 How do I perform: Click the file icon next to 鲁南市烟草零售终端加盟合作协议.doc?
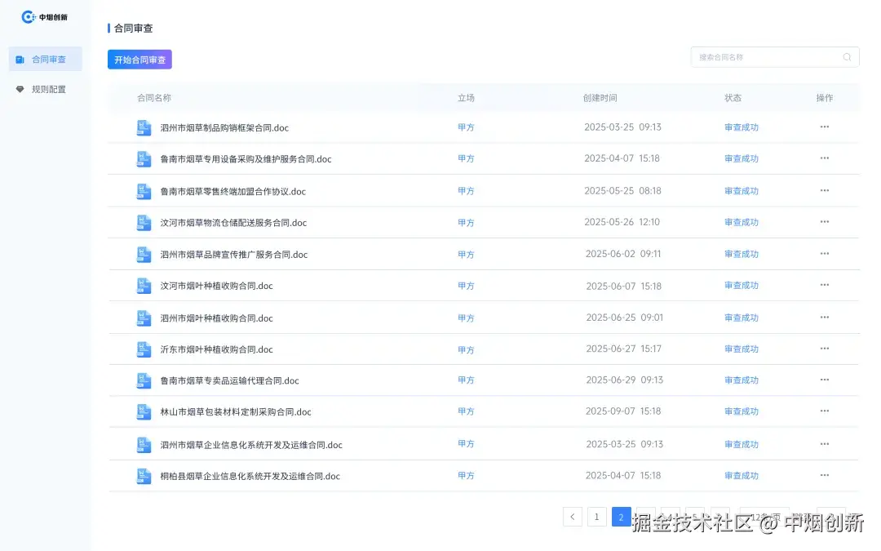click(x=144, y=190)
